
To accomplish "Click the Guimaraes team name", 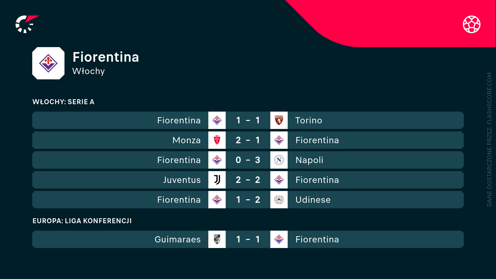I will click(178, 239).
